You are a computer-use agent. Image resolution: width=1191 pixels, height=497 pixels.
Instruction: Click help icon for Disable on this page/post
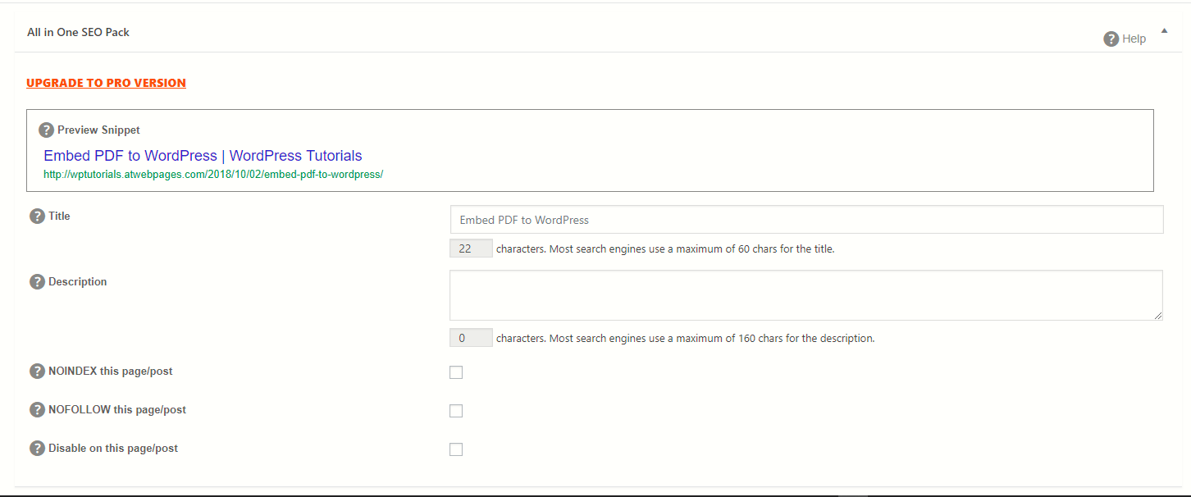(x=37, y=449)
